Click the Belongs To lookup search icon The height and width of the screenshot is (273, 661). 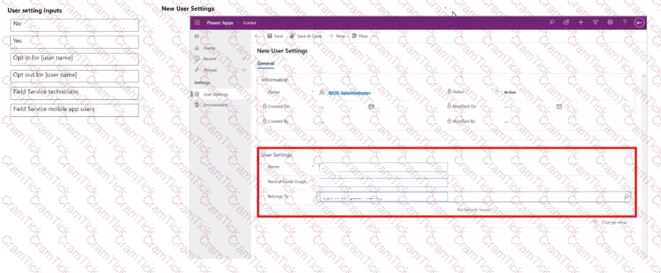[626, 196]
